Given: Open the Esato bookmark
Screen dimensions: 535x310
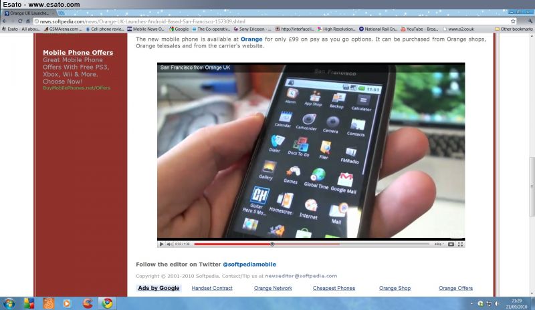Looking at the screenshot, I should tap(21, 29).
